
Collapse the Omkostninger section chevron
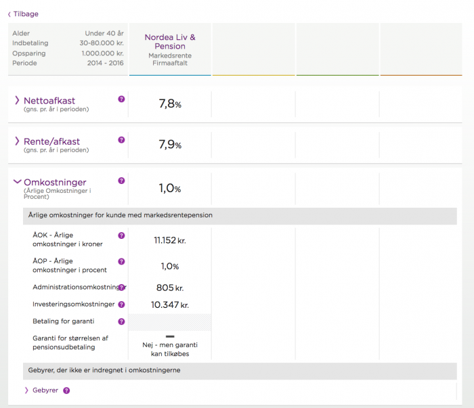18,181
